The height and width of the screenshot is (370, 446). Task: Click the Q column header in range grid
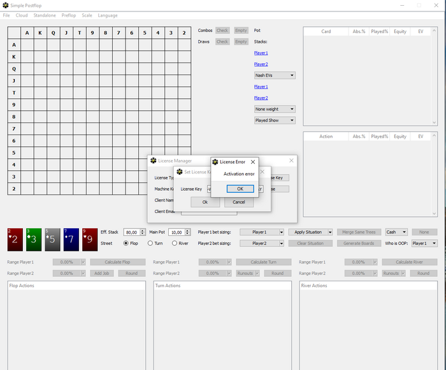(53, 33)
